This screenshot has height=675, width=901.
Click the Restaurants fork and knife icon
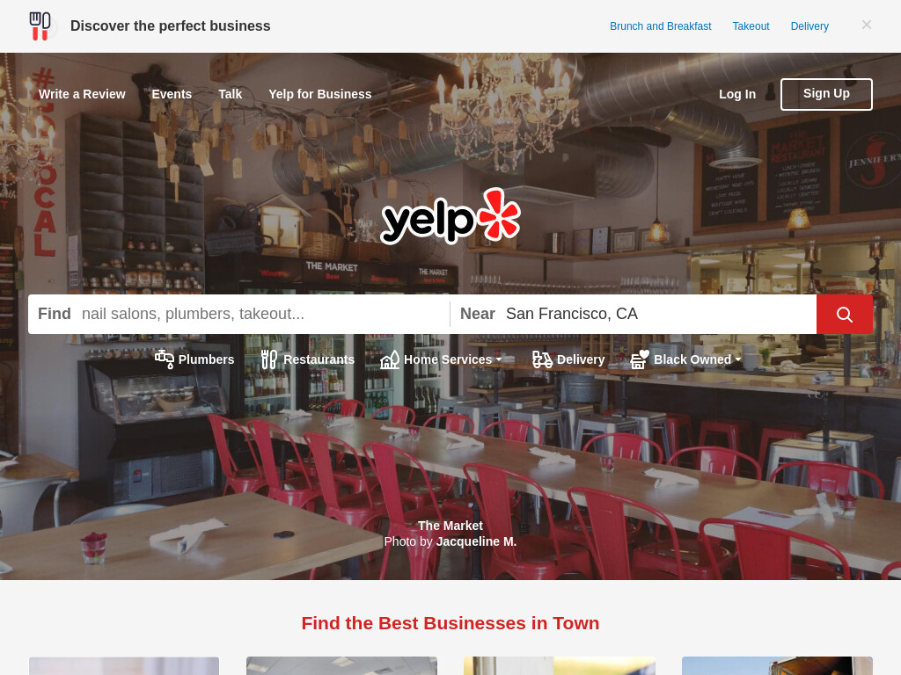[269, 359]
